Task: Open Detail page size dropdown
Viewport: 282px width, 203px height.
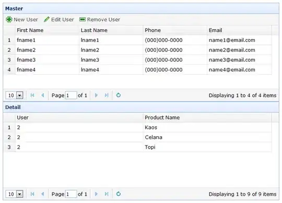Action: tap(20, 194)
